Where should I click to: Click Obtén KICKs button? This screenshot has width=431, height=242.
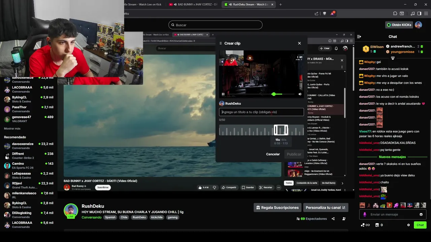(x=399, y=25)
